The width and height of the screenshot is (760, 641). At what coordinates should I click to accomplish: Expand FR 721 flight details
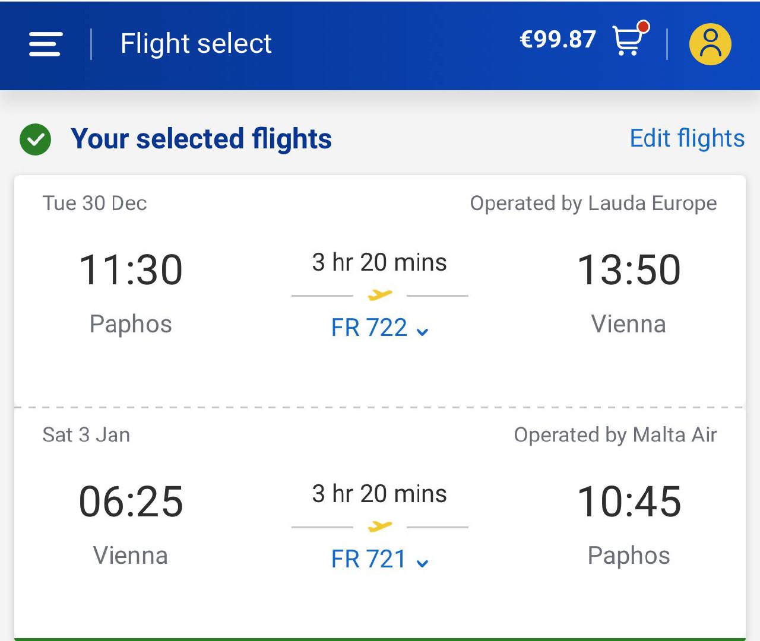(369, 559)
